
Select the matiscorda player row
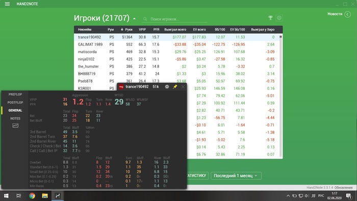tap(176, 52)
